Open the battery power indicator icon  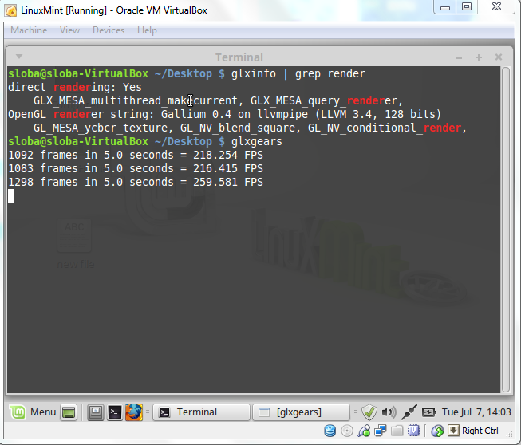(x=428, y=412)
